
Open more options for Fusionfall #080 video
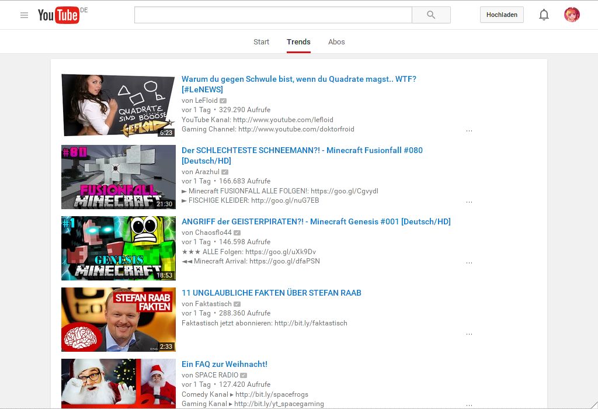tap(469, 202)
